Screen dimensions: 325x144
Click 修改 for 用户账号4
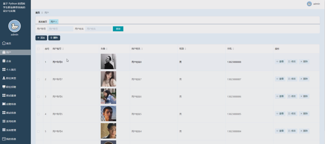click(292, 131)
